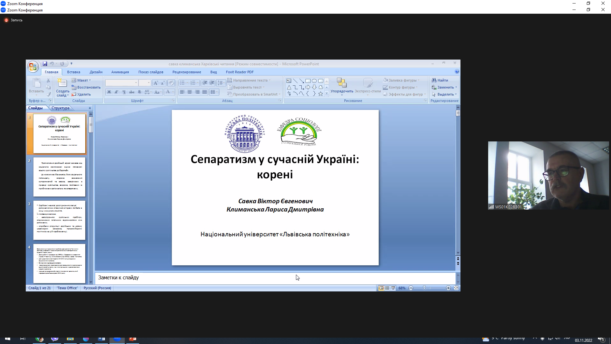Viewport: 611px width, 344px height.
Task: Increase list indent level
Action: point(212,83)
